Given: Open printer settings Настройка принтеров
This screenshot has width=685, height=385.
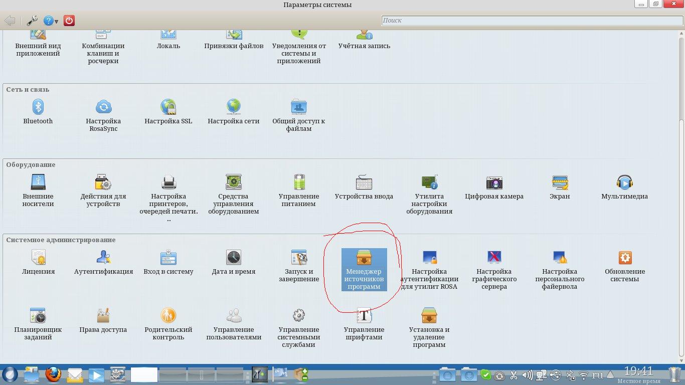Looking at the screenshot, I should point(168,198).
